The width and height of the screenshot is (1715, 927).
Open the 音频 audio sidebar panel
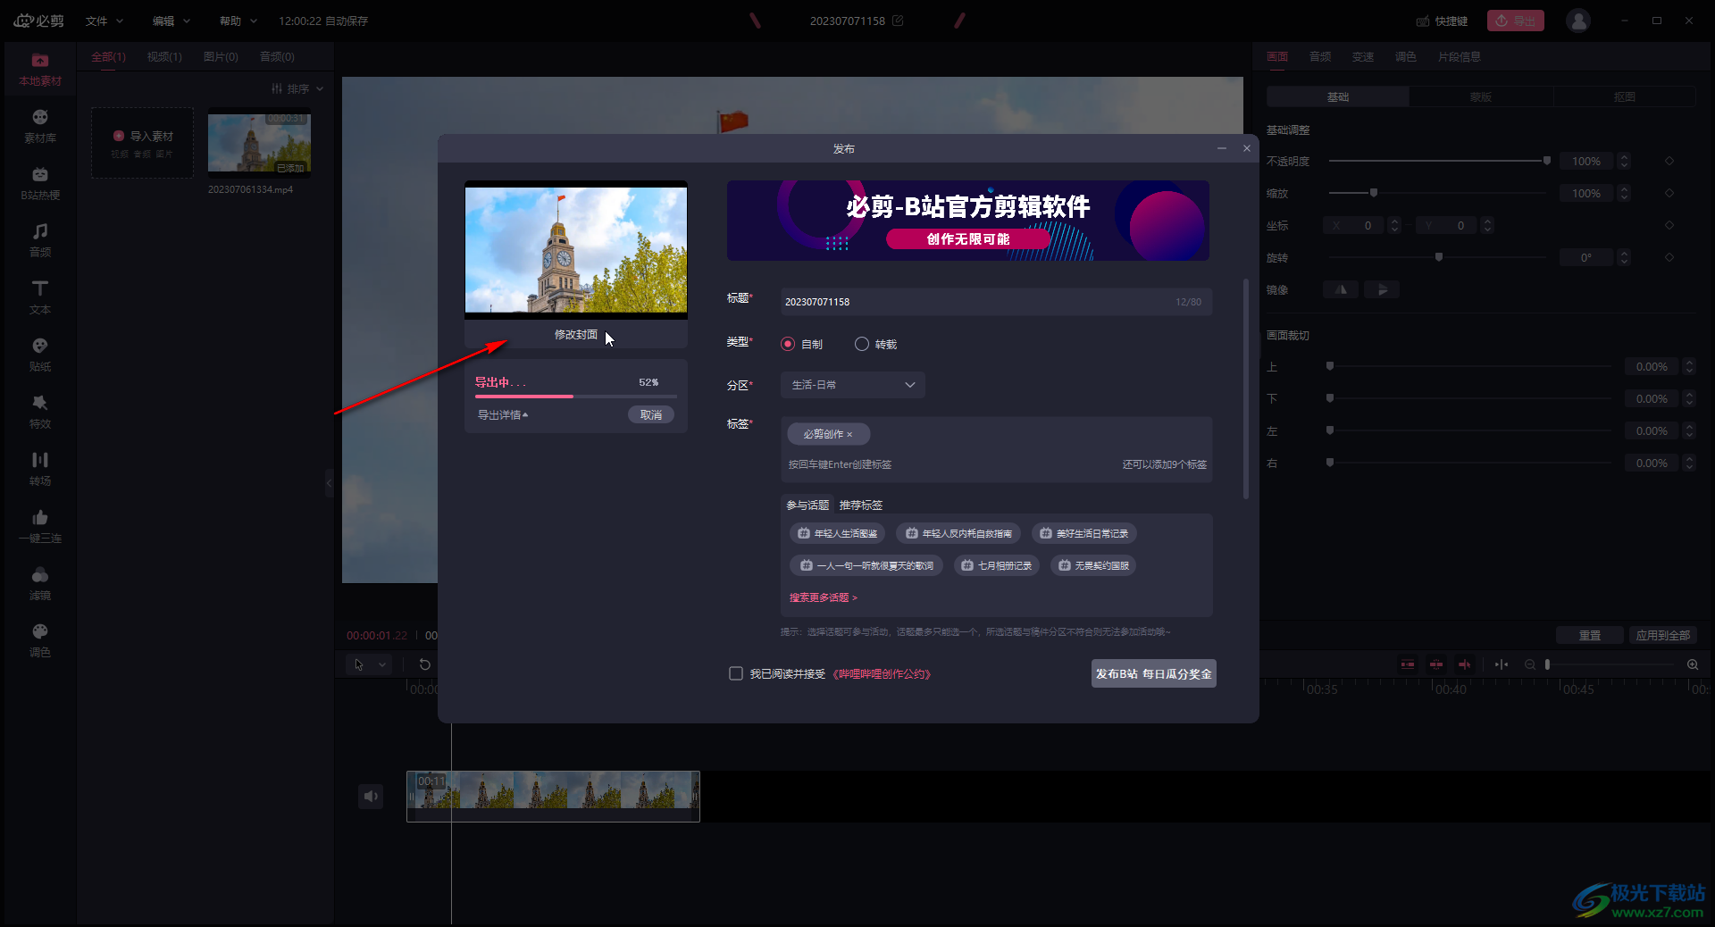40,241
